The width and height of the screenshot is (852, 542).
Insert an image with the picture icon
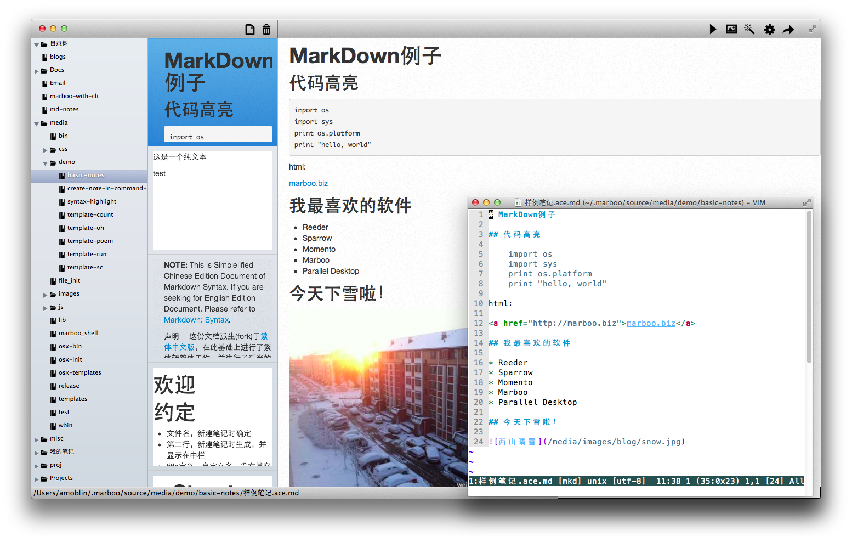[731, 29]
